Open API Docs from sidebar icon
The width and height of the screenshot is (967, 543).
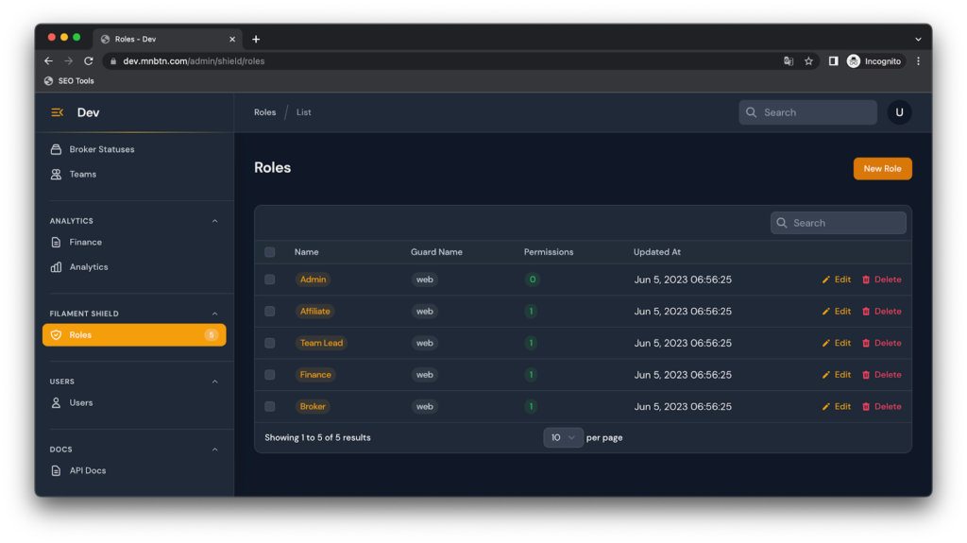(57, 470)
